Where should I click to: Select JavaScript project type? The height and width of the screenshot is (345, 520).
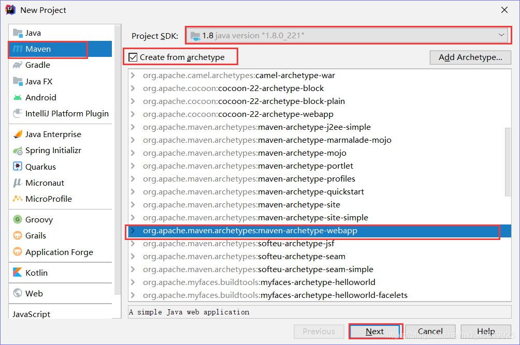pos(61,314)
